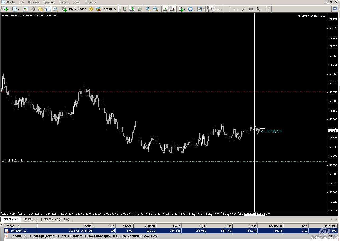Sort orders by Ордер column
Image resolution: width=340 pixels, height=241 pixels.
coord(21,226)
